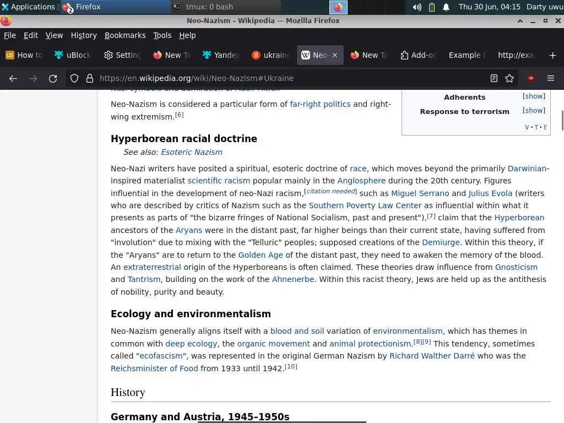Screen dimensions: 564x423
Task: Open the Bookmarks menu
Action: [125, 35]
